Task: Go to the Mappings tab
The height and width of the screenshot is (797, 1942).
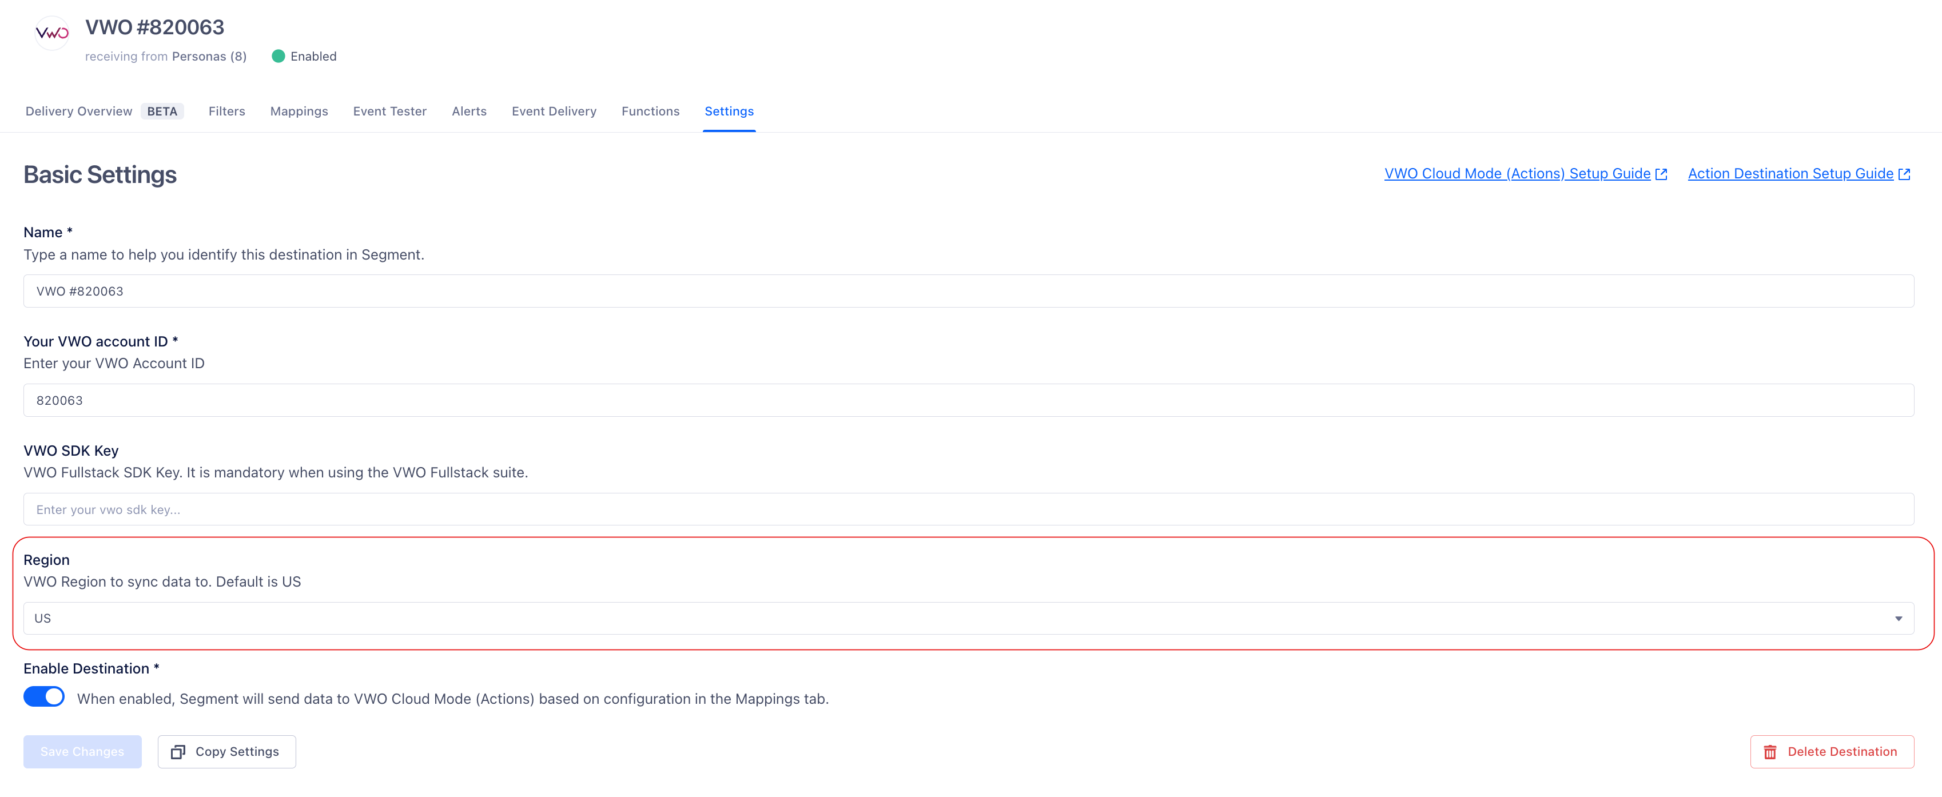Action: pos(299,111)
